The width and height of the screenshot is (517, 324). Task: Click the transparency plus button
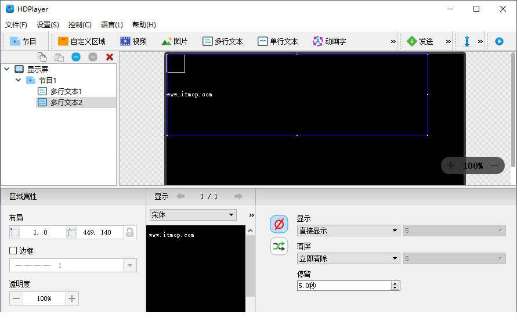coord(72,298)
